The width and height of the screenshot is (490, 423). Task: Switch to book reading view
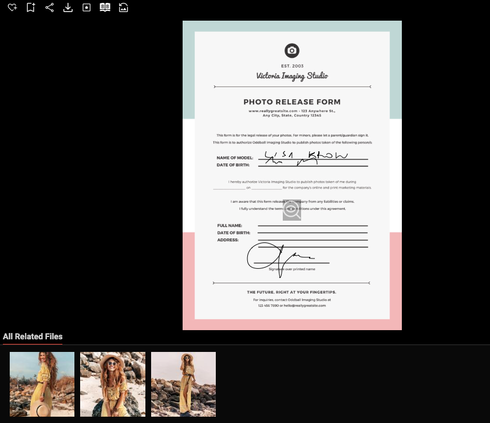coord(106,7)
